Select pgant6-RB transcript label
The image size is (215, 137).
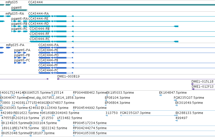(x=19, y=24)
